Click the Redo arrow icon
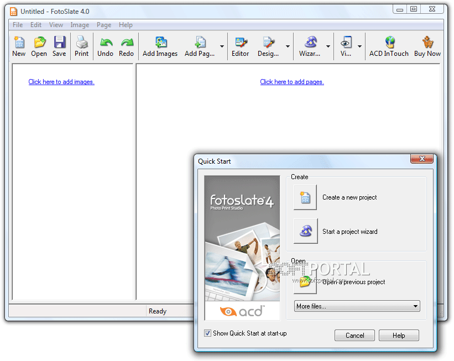Image resolution: width=454 pixels, height=361 pixels. 127,43
